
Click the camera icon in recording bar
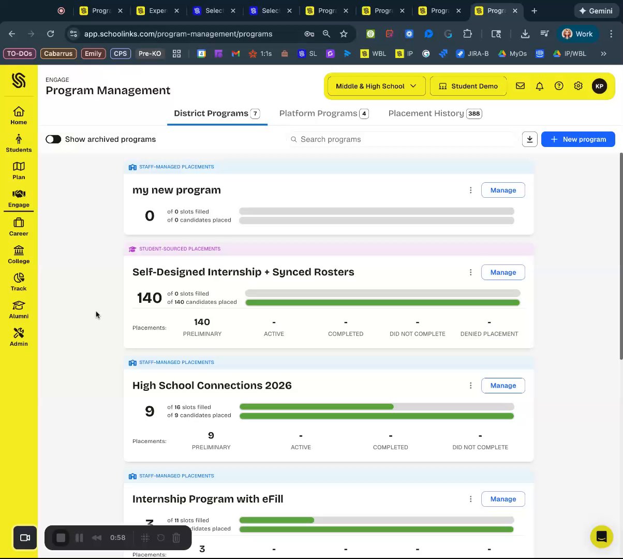click(25, 538)
